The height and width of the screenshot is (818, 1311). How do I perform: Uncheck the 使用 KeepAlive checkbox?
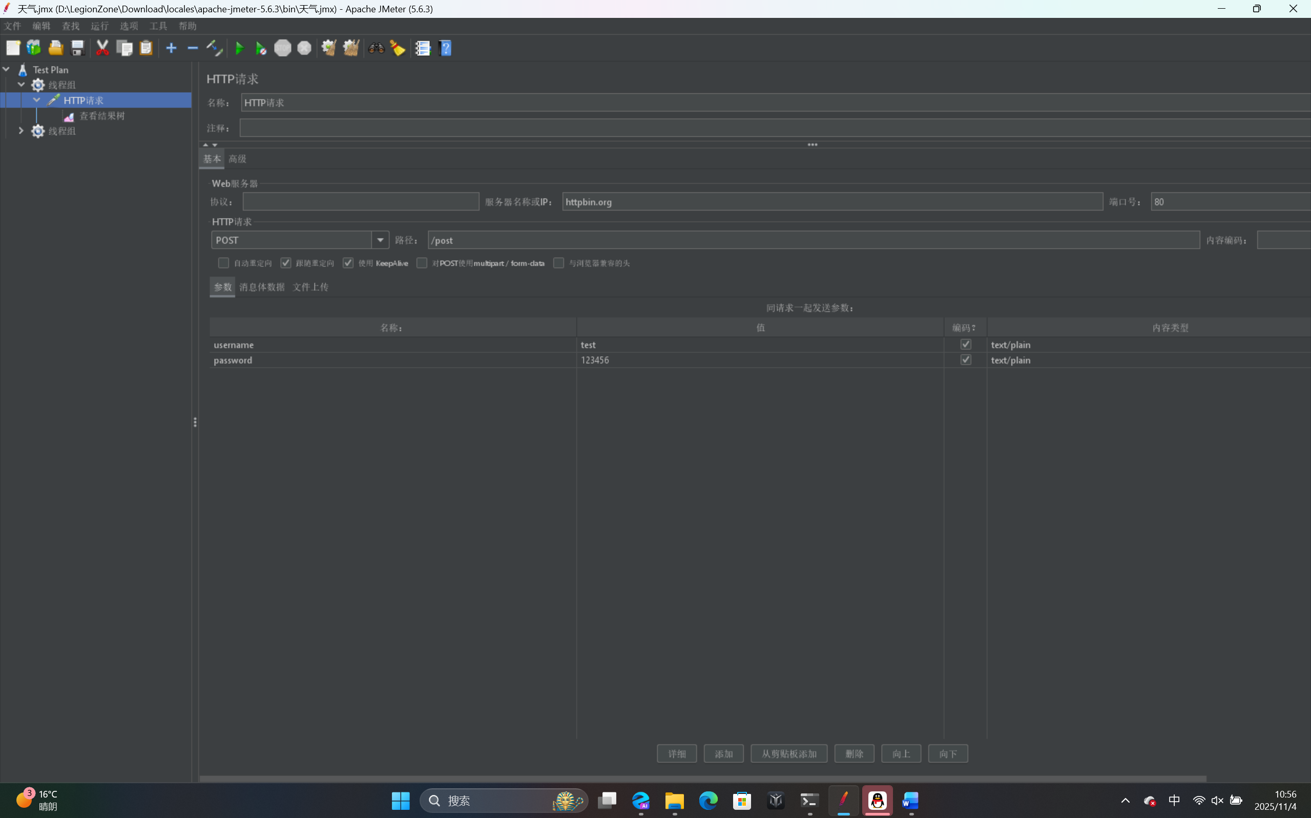348,263
